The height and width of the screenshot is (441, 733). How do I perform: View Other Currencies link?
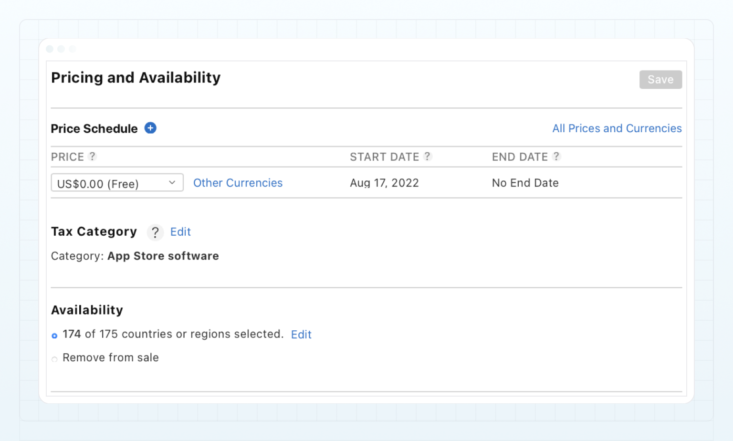coord(238,183)
